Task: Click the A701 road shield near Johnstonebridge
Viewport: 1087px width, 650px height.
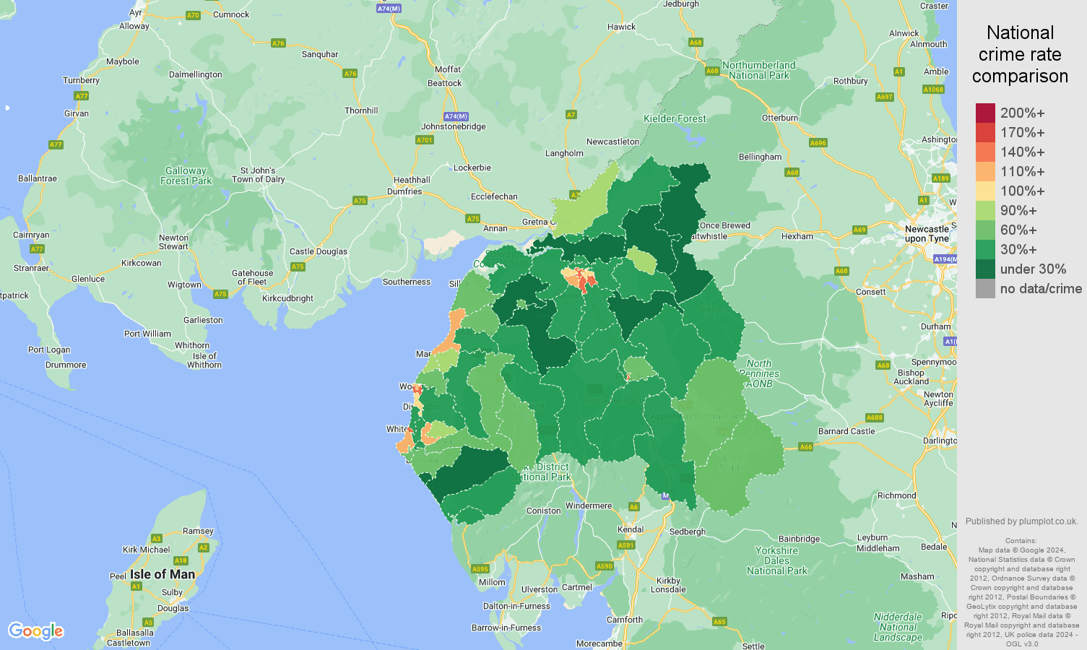Action: pyautogui.click(x=425, y=140)
